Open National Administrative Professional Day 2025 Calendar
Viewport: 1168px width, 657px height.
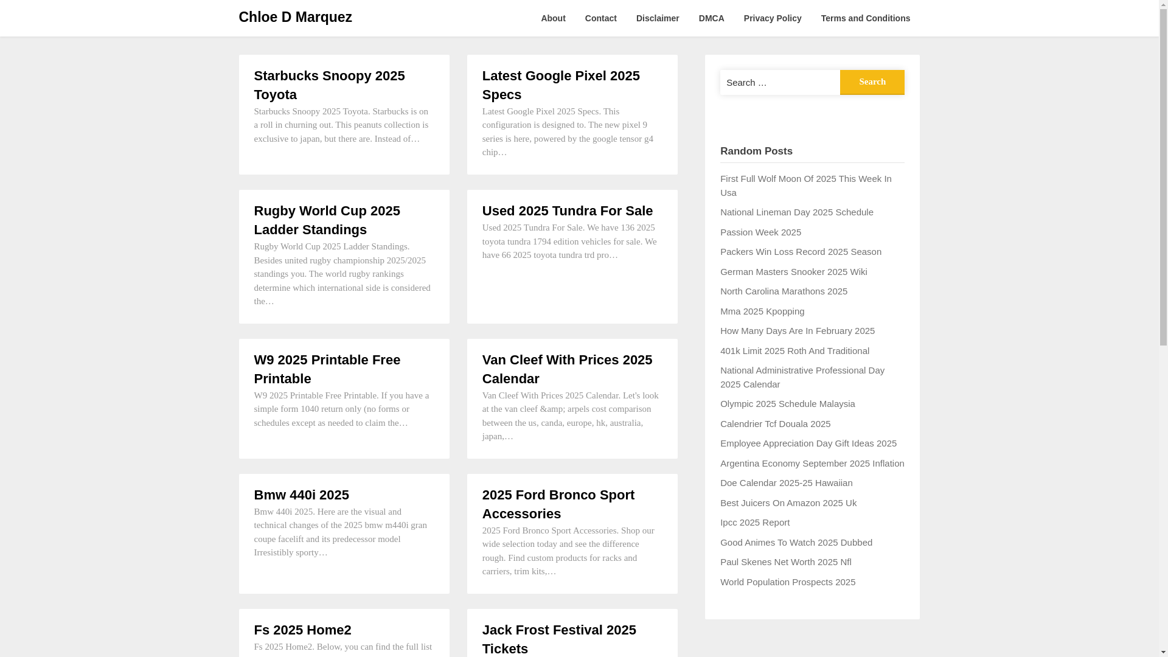802,377
